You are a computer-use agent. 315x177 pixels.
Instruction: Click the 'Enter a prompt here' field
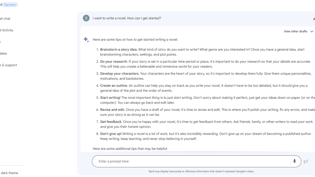[x=191, y=162]
